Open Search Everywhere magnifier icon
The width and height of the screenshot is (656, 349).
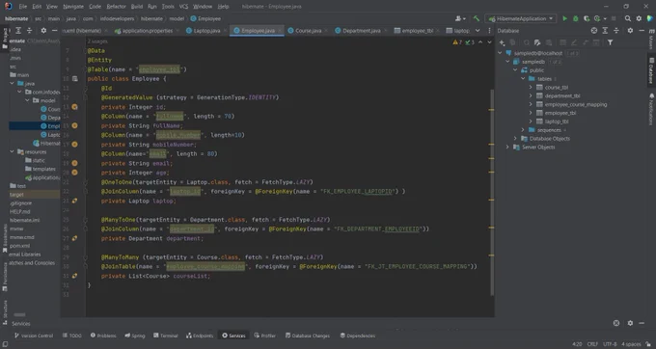tap(628, 18)
